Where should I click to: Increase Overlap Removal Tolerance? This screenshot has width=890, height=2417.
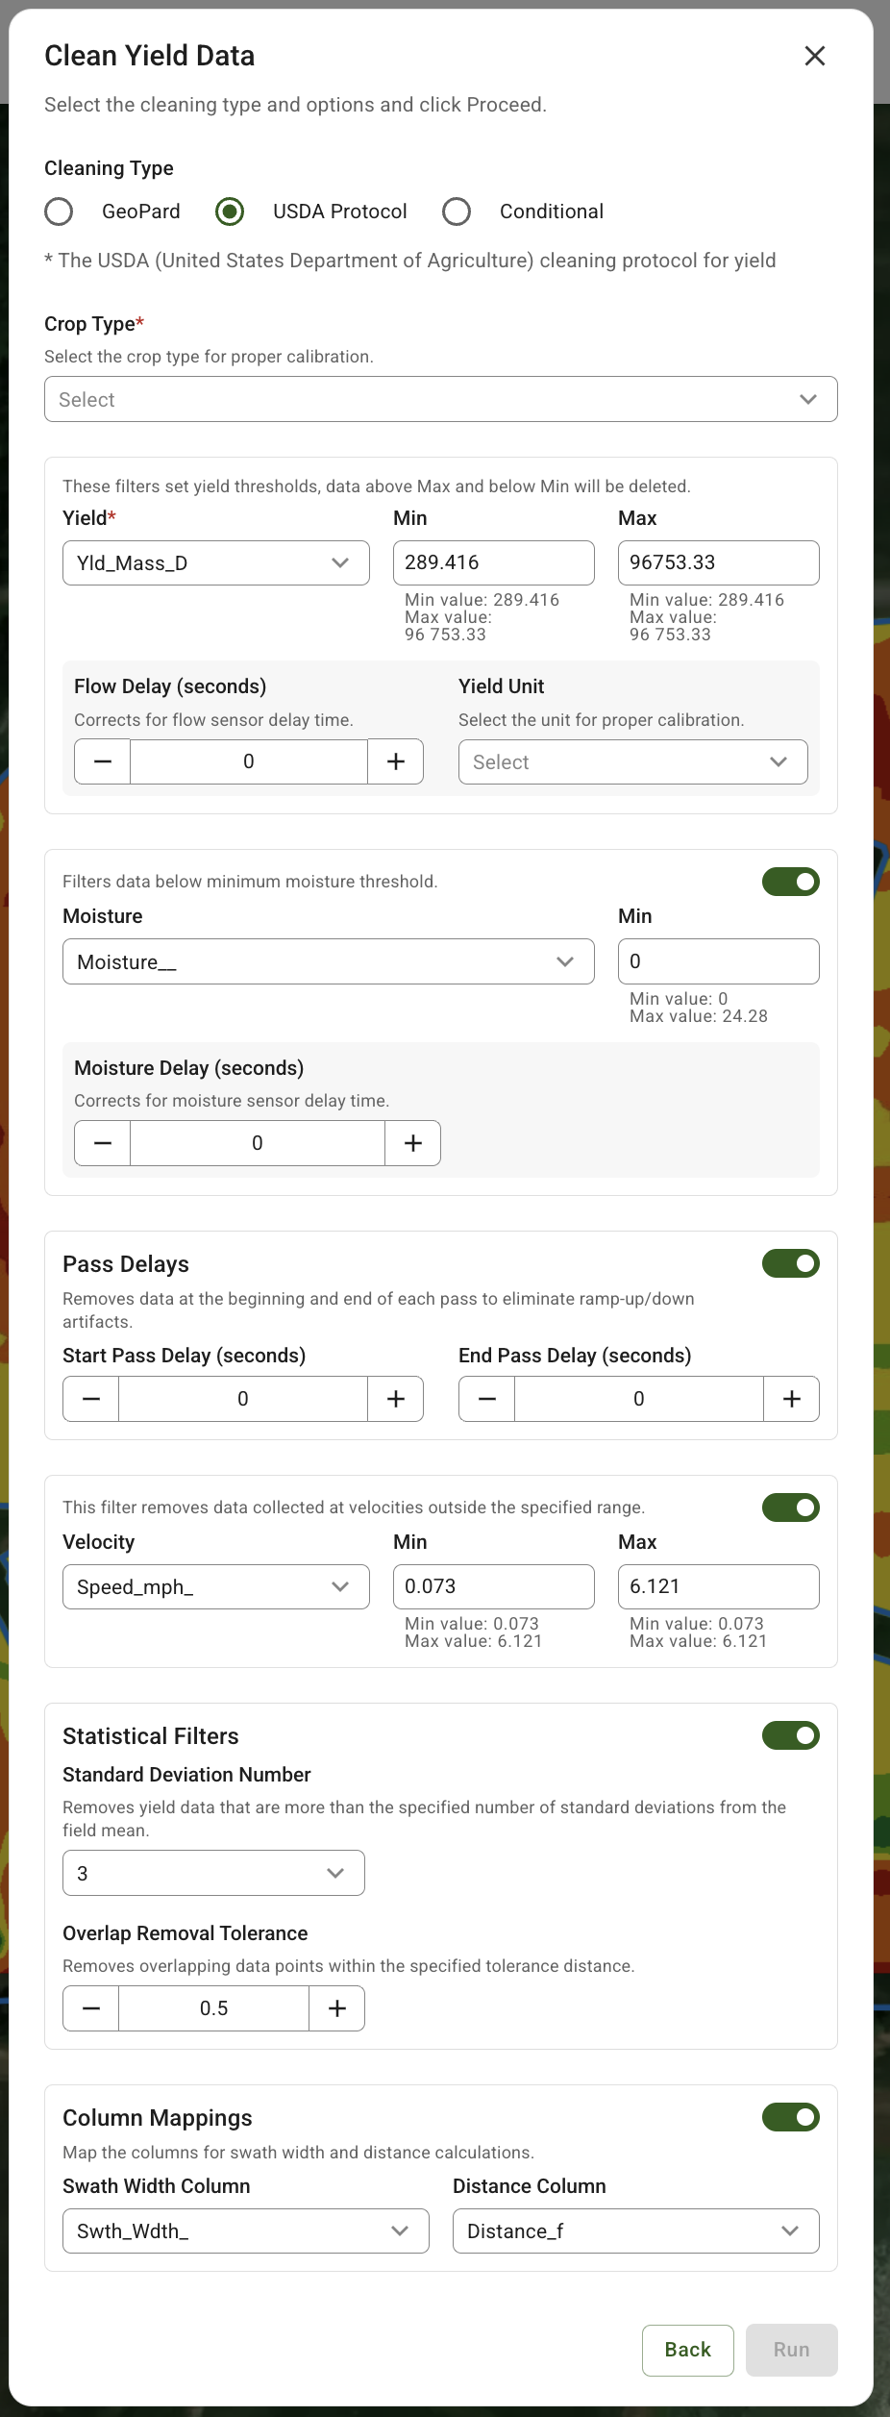[336, 2008]
